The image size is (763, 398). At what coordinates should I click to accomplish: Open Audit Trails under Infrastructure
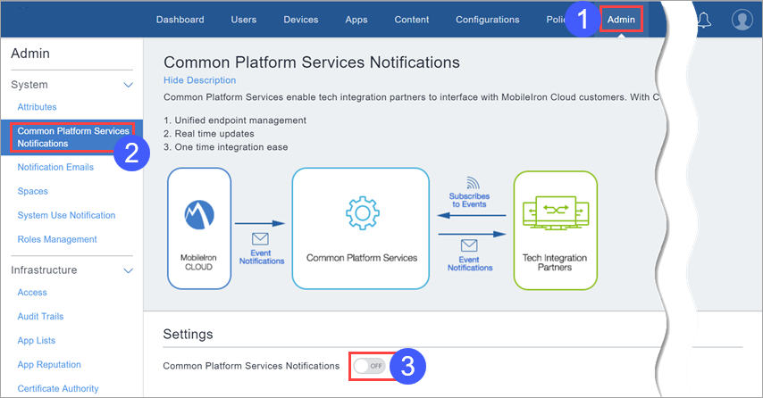(40, 317)
